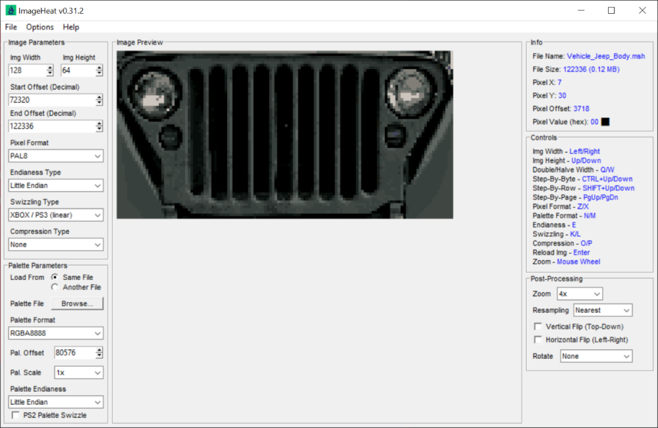This screenshot has width=658, height=428.
Task: Click the Left/Right shortcut text
Action: point(584,151)
